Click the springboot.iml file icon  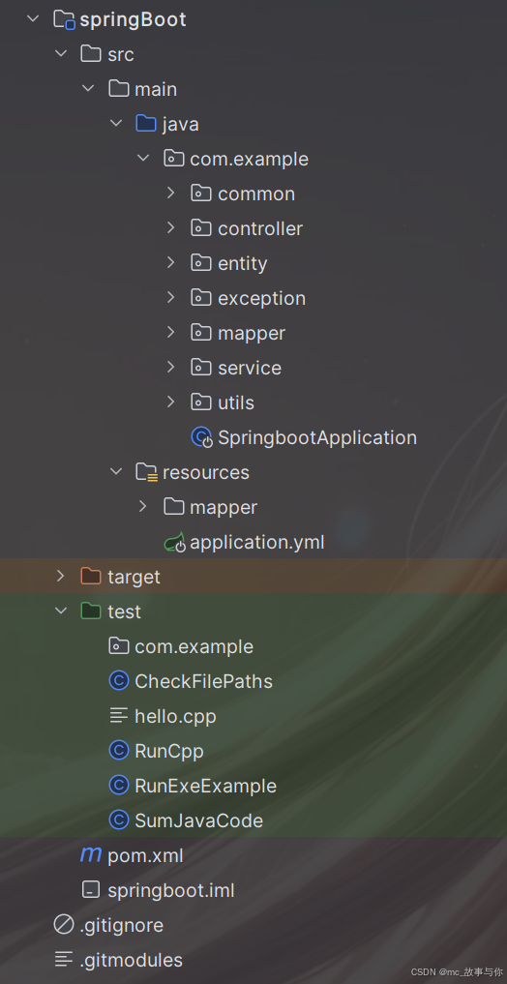(91, 890)
